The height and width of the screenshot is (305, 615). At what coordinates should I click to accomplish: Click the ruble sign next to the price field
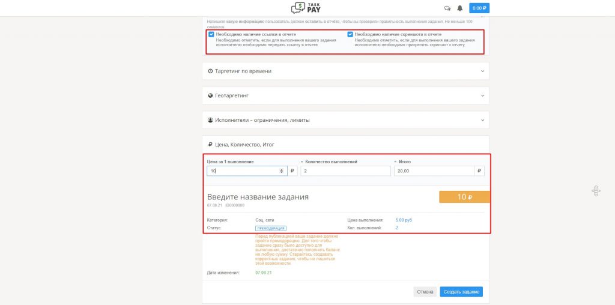pyautogui.click(x=292, y=171)
